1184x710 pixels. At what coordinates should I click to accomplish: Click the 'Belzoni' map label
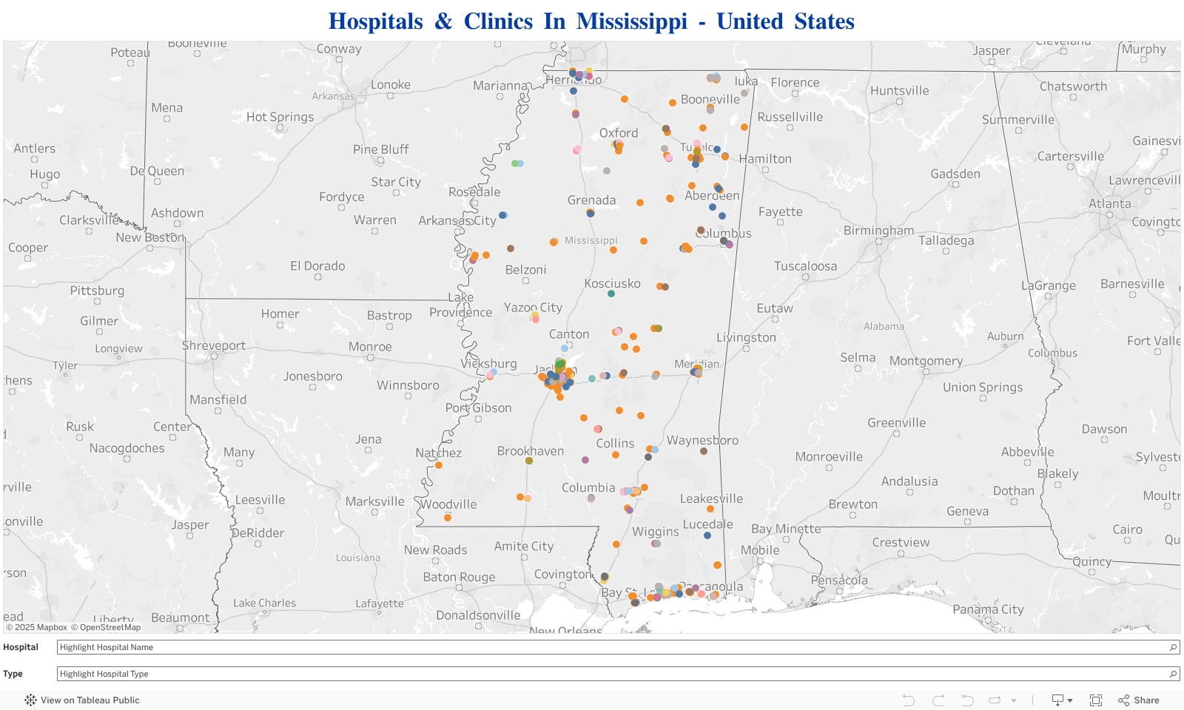coord(526,270)
